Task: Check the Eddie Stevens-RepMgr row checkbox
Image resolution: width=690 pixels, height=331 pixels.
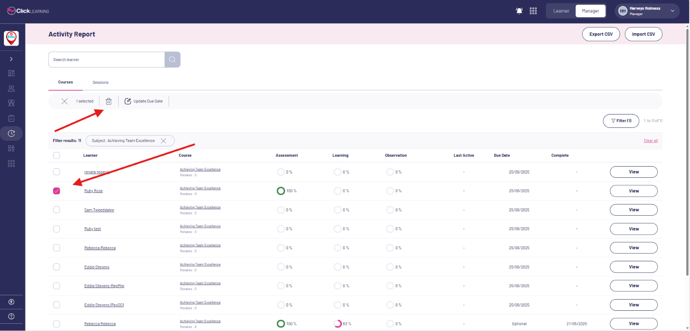Action: tap(56, 286)
